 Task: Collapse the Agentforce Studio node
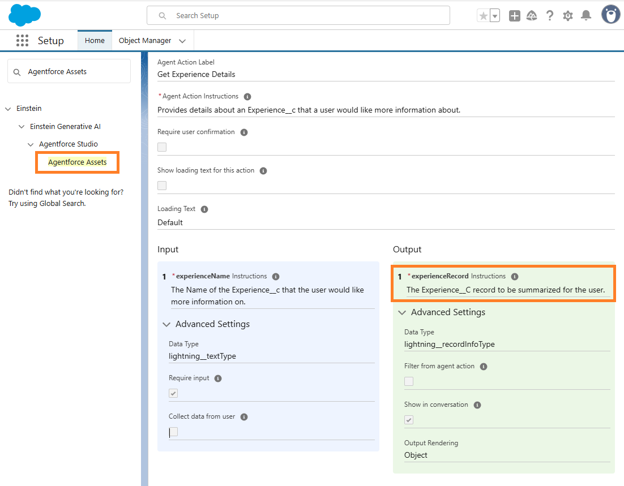tap(31, 144)
